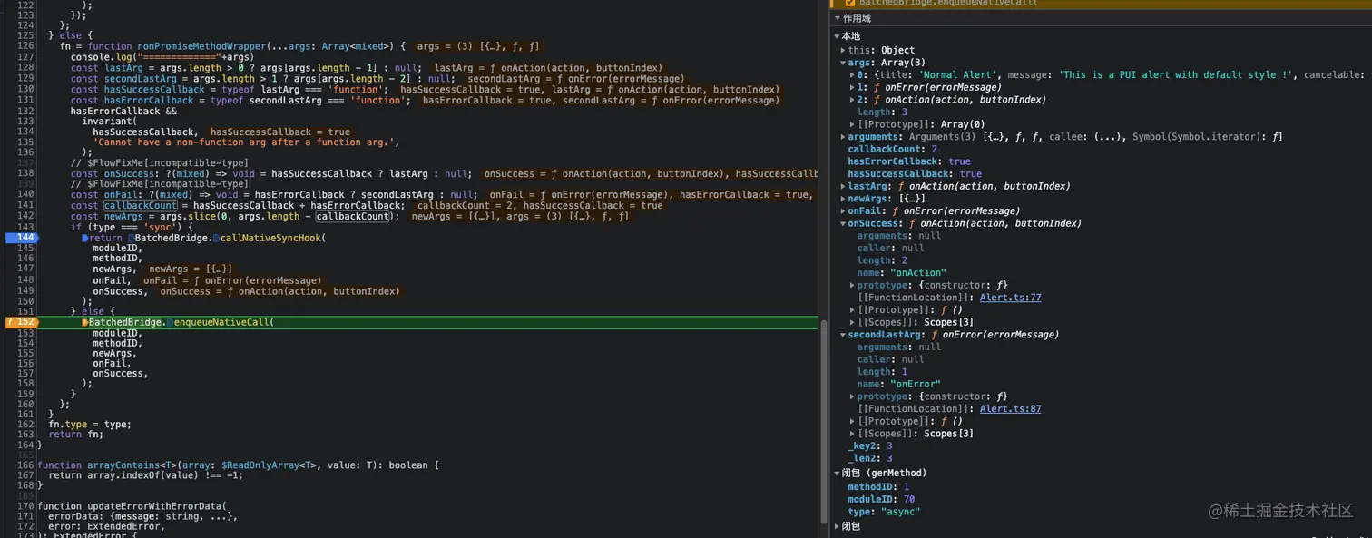Click 'function updateErrorWithErrorData(' in code

[x=132, y=506]
